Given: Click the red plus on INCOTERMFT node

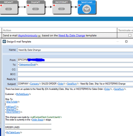Looking at the screenshot, I should pyautogui.click(x=54, y=5).
